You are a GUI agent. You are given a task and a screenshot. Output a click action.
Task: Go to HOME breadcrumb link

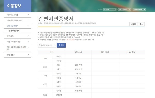100,9
